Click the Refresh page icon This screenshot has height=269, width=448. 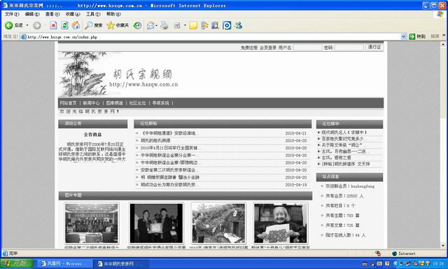point(65,25)
